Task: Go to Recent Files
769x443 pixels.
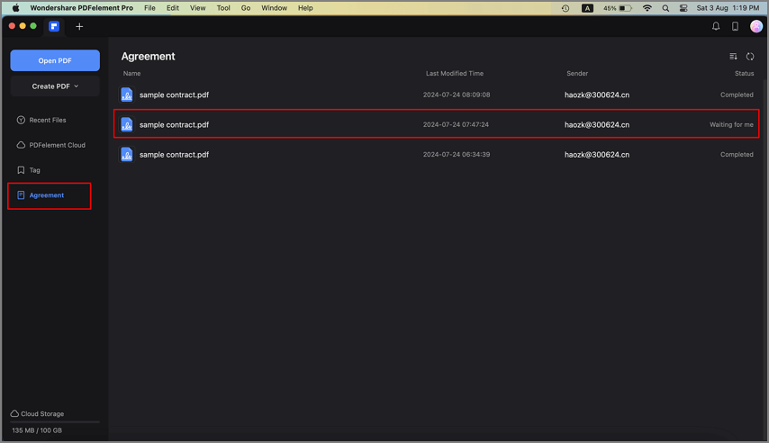Action: (47, 120)
